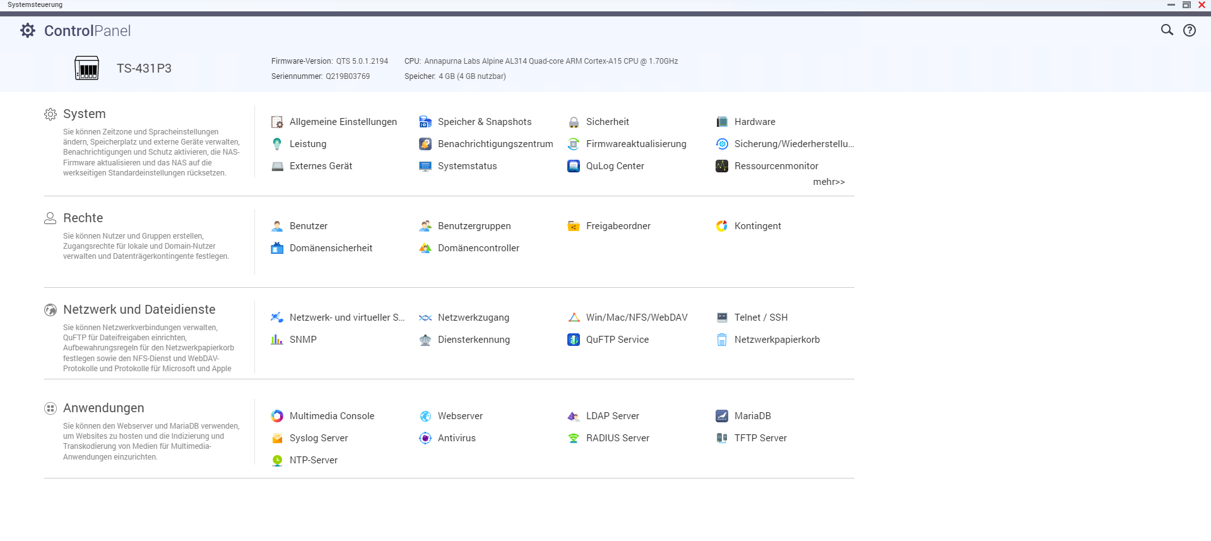Click the QuLog Center icon
The height and width of the screenshot is (541, 1211).
tap(574, 166)
